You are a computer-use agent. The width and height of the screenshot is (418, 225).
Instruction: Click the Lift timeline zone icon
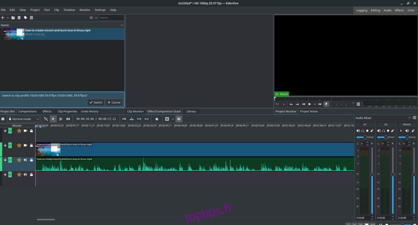147,119
